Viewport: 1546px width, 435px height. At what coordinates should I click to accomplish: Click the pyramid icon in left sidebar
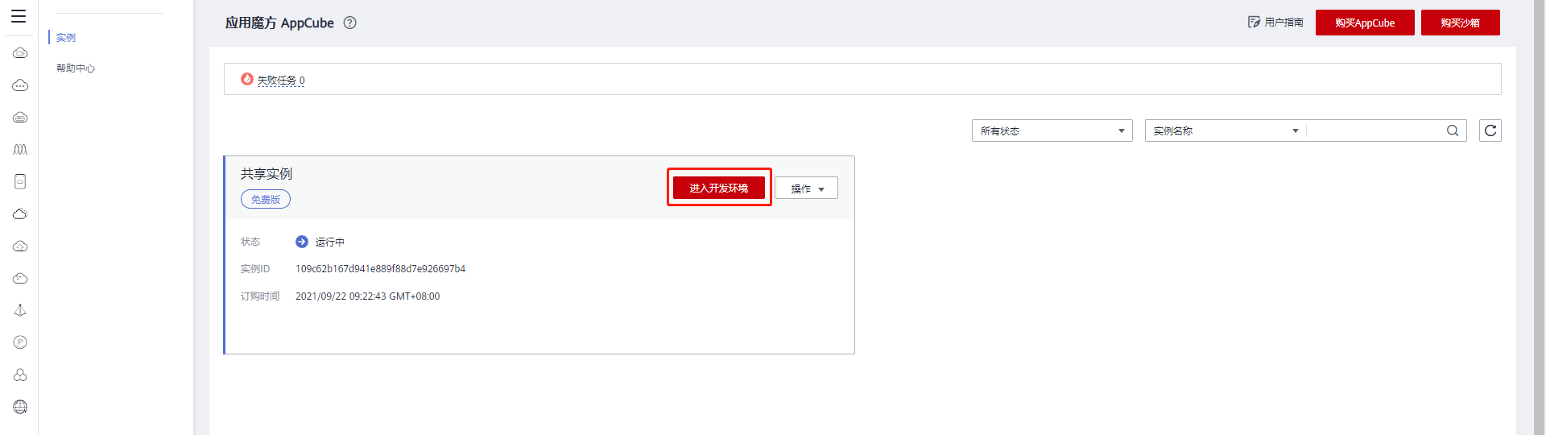(x=20, y=310)
